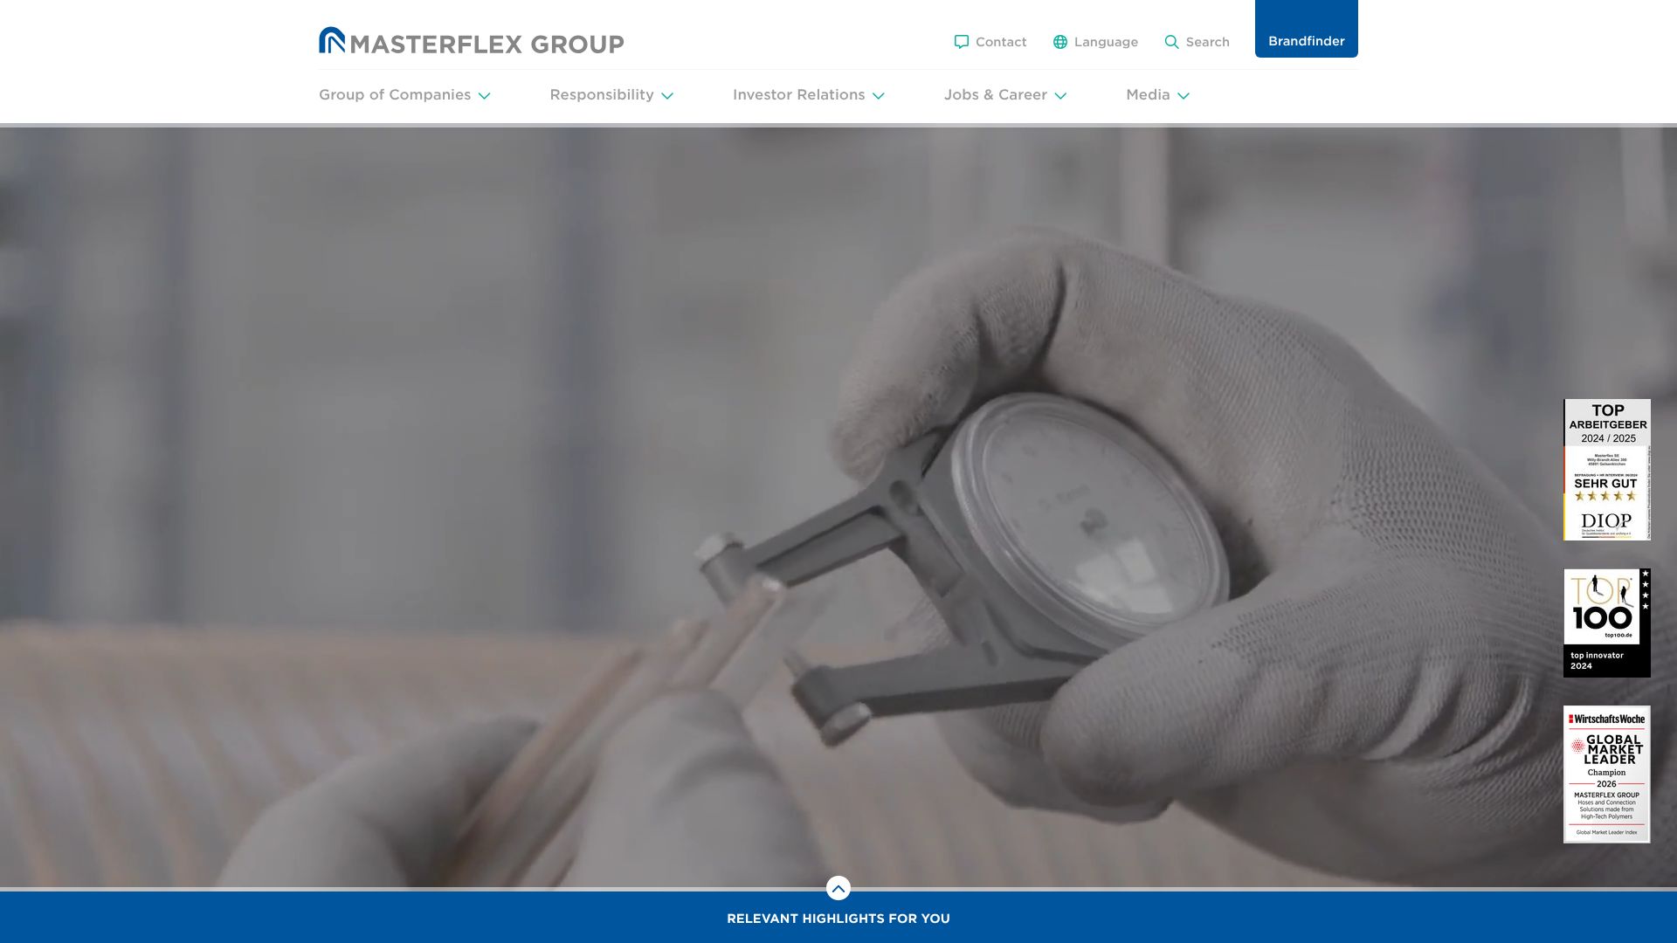Click the Search magnifier icon

point(1171,42)
